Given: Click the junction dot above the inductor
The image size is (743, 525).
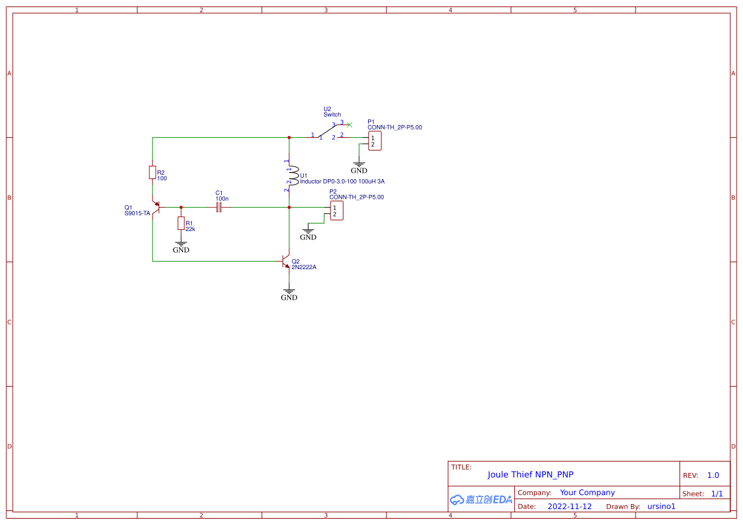Looking at the screenshot, I should coord(289,138).
